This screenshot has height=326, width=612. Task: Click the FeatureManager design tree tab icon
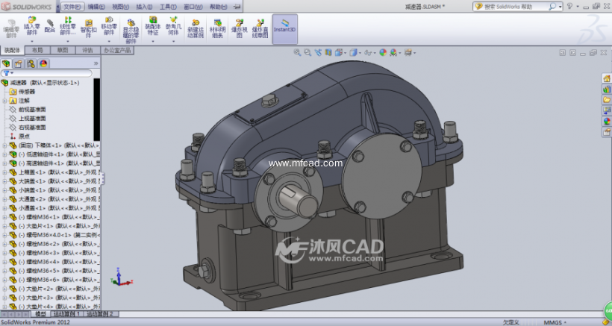click(6, 63)
